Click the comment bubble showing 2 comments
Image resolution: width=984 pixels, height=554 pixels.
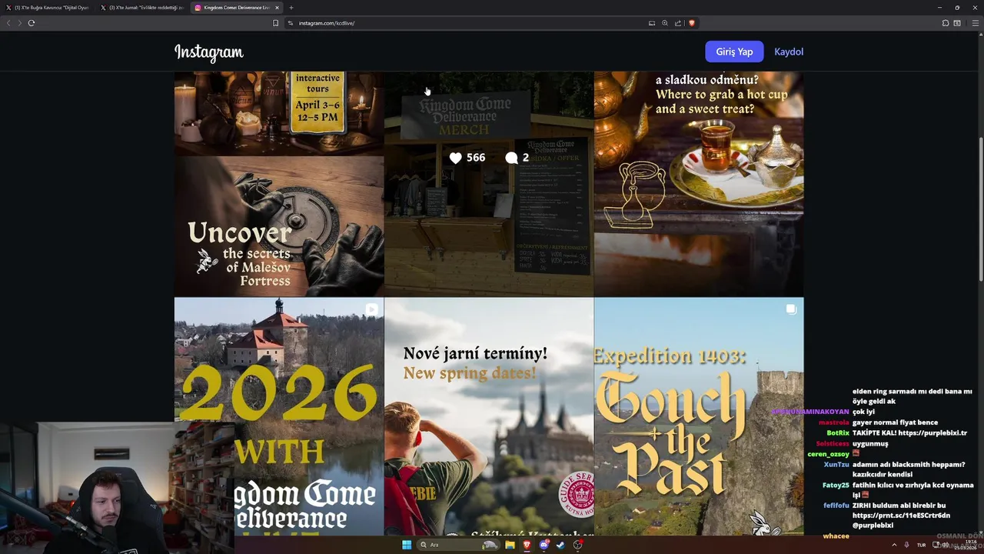511,158
